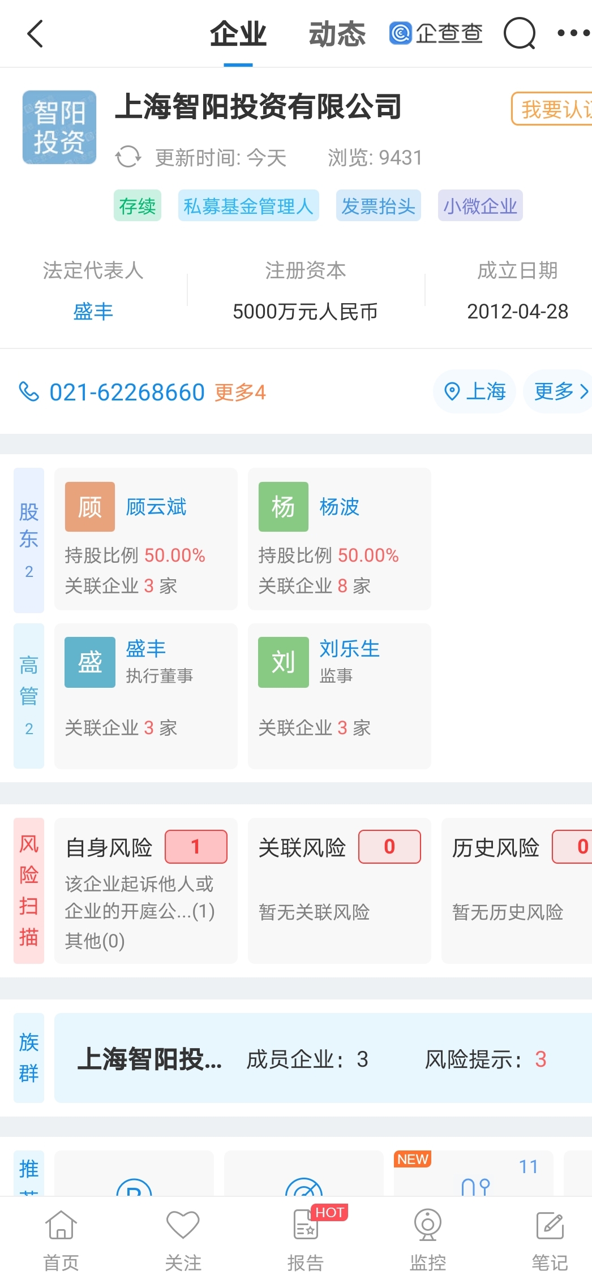Open the 笔记 notes icon

coord(549,1226)
